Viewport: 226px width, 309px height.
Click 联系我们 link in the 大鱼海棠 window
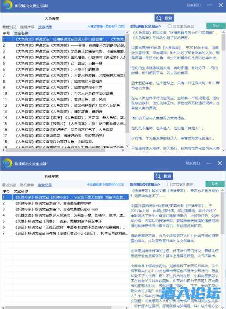(193, 5)
